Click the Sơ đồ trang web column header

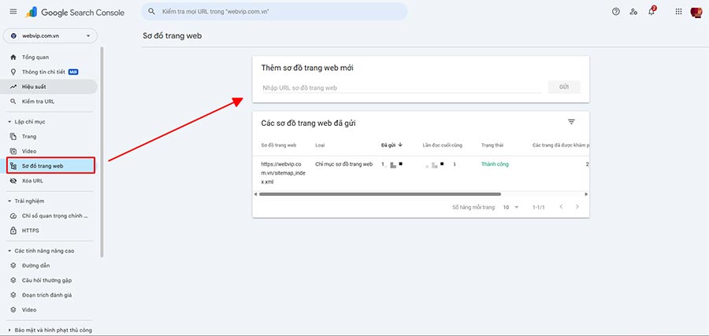click(x=279, y=146)
